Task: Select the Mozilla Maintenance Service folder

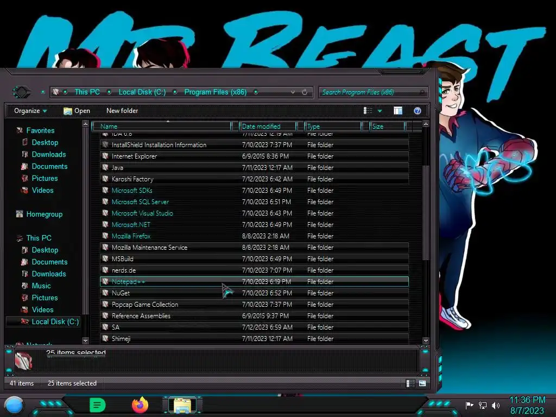Action: pos(254,248)
